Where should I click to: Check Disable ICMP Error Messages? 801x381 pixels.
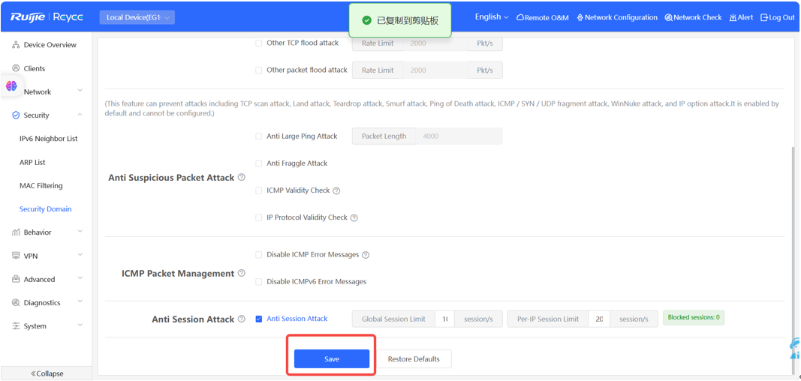tap(258, 254)
